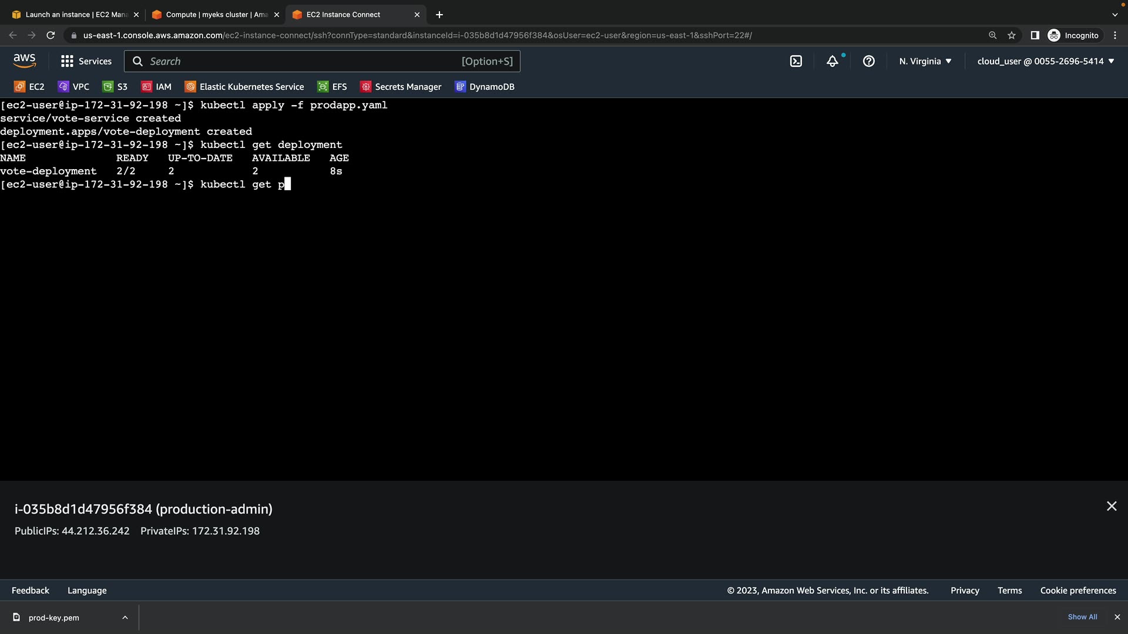The width and height of the screenshot is (1128, 634).
Task: Click the Cookie preferences link
Action: 1077,591
